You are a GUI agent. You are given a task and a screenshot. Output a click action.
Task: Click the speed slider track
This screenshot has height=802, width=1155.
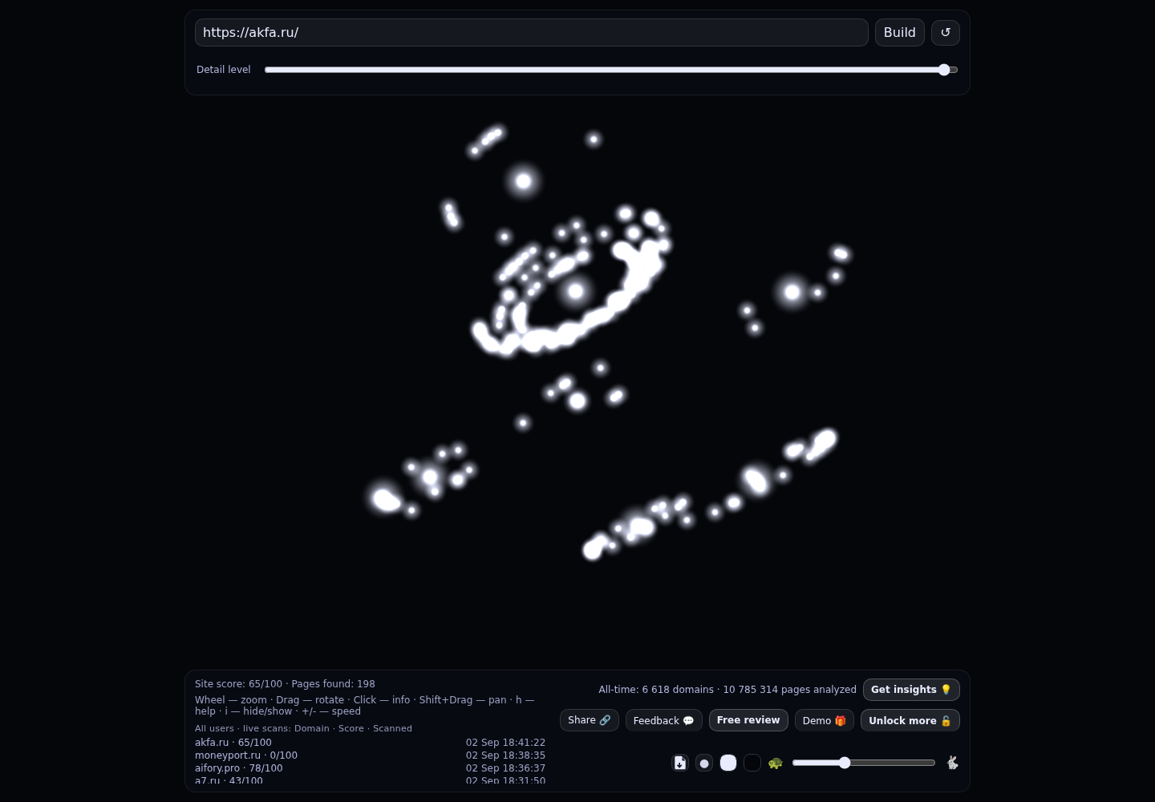pyautogui.click(x=864, y=763)
